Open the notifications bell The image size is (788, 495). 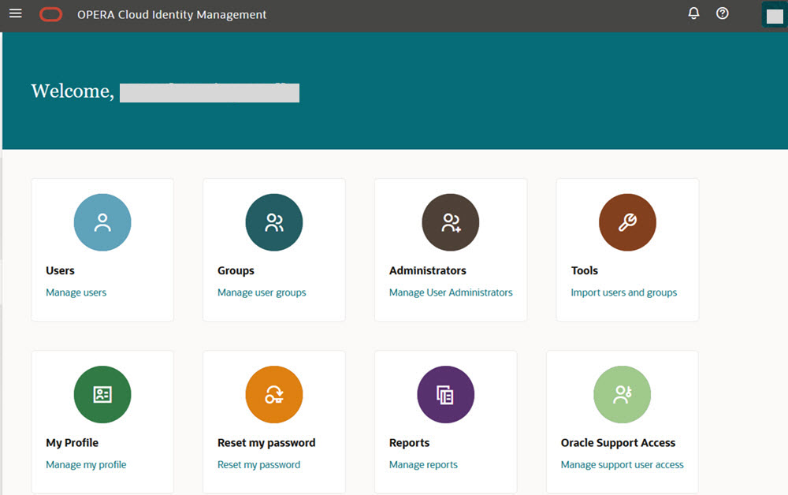(693, 13)
